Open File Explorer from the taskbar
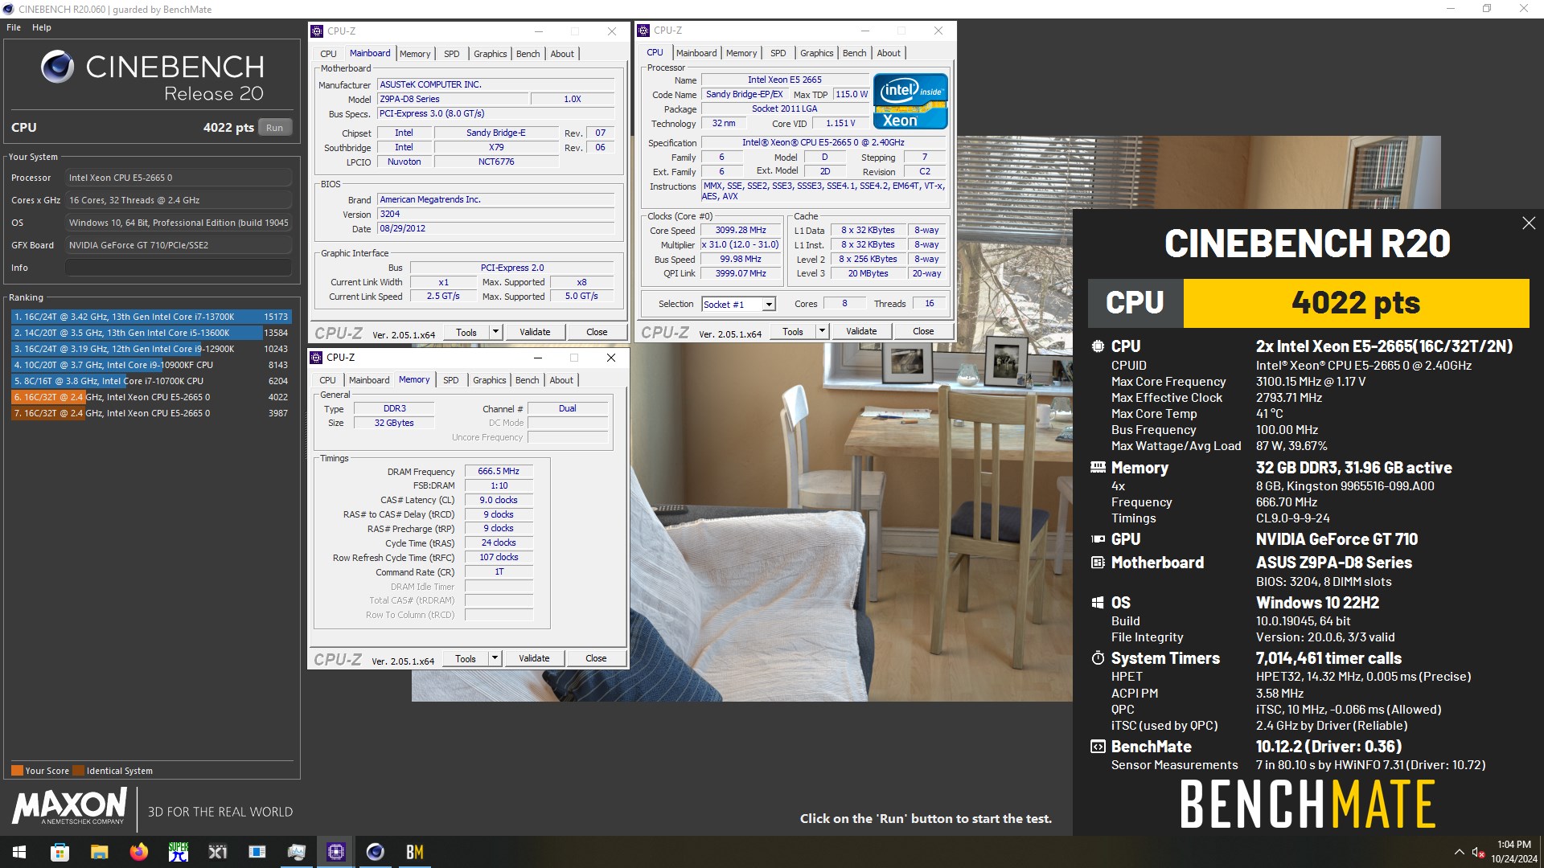The image size is (1544, 868). click(x=99, y=852)
